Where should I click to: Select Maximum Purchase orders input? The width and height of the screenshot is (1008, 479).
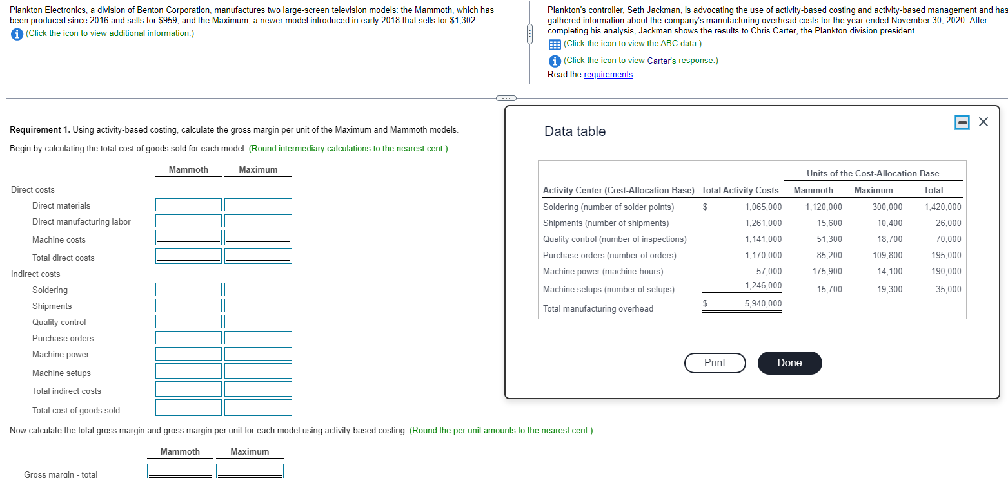tap(258, 338)
